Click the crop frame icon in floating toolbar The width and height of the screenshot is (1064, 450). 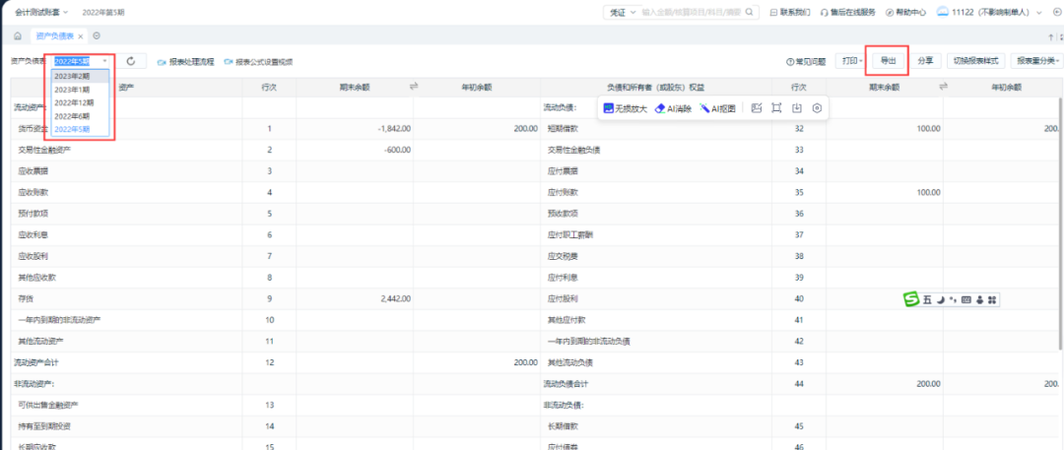(x=777, y=108)
